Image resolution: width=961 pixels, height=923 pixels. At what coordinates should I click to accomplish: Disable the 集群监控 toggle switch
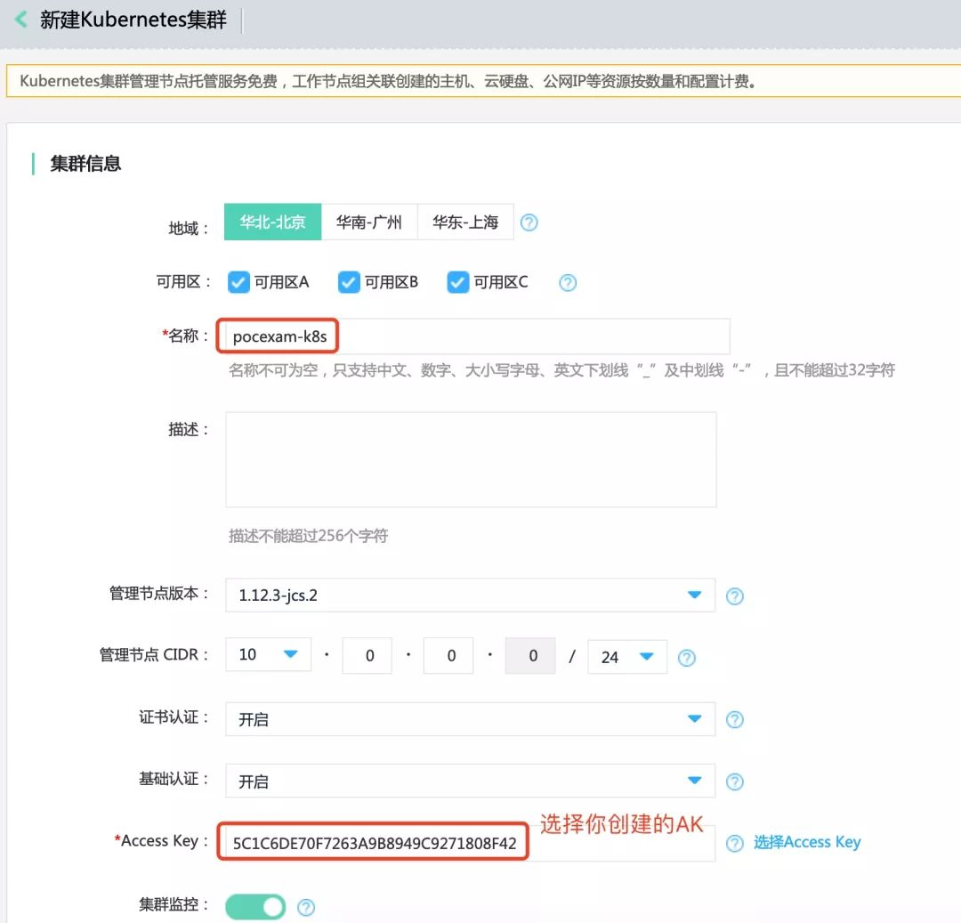point(254,906)
